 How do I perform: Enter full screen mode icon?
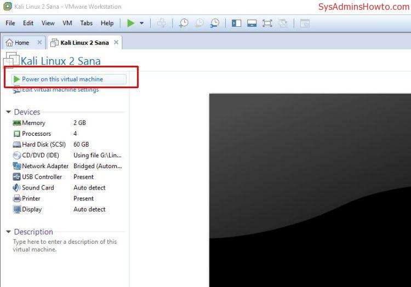tap(267, 23)
